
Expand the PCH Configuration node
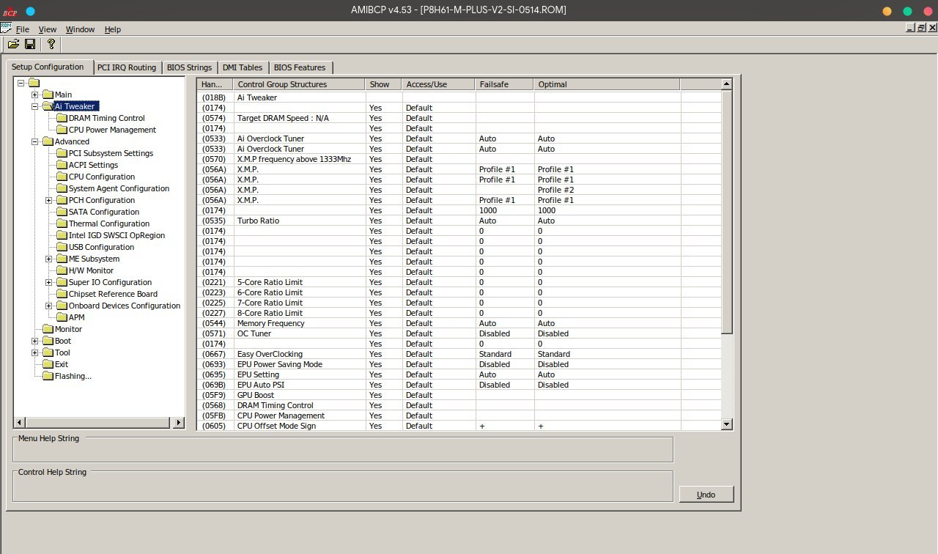point(48,200)
